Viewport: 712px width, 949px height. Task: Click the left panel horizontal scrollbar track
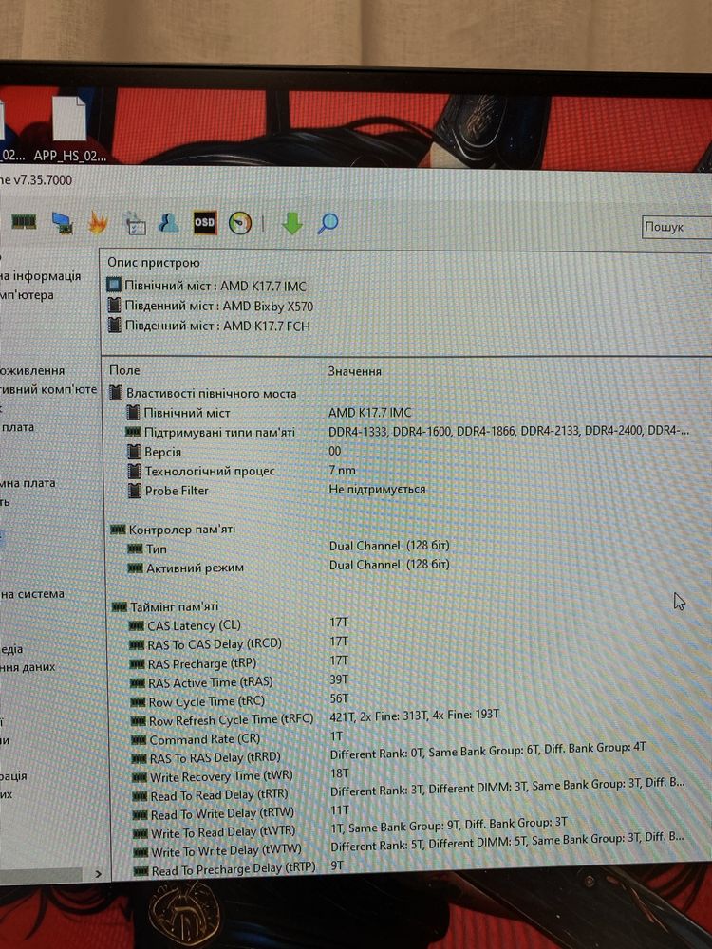pyautogui.click(x=41, y=874)
